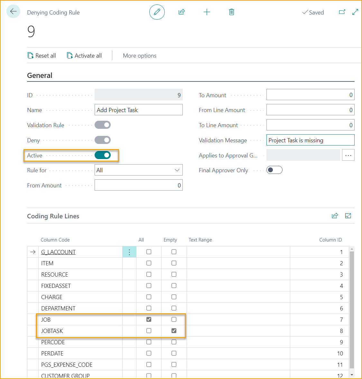Turn off the Active toggle
The image size is (362, 379).
coord(103,155)
